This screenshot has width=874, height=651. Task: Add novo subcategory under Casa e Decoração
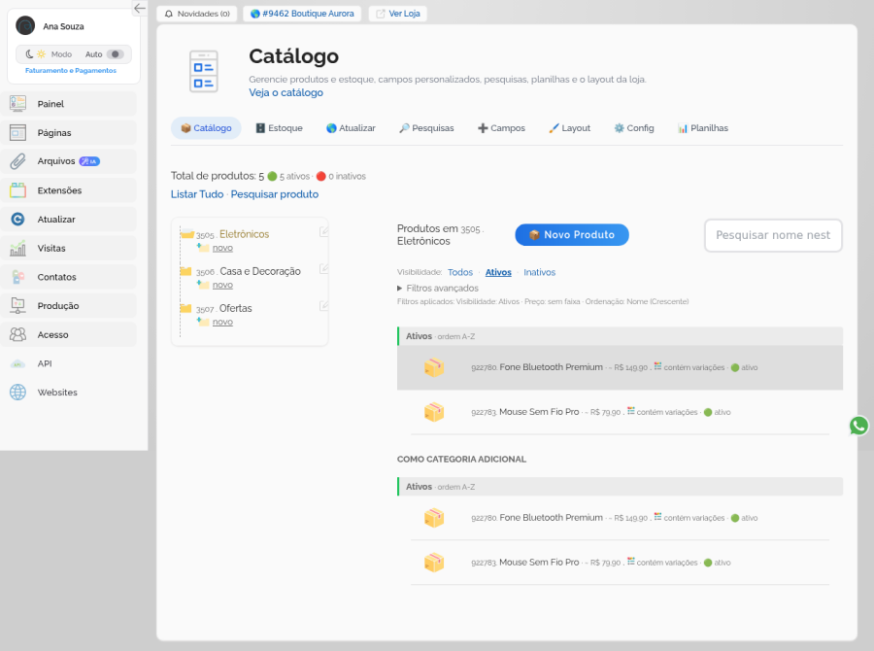[x=222, y=285]
